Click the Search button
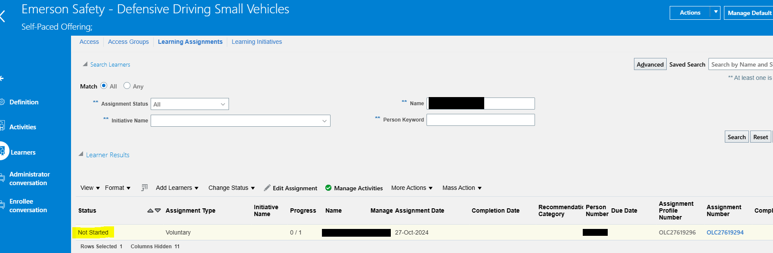 [x=736, y=137]
